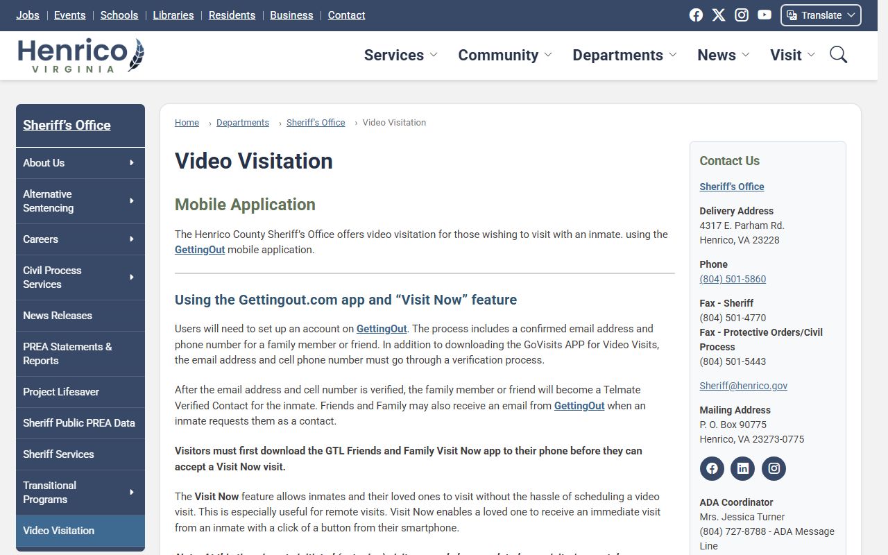Expand Careers sidebar submenu arrow

[x=132, y=239]
